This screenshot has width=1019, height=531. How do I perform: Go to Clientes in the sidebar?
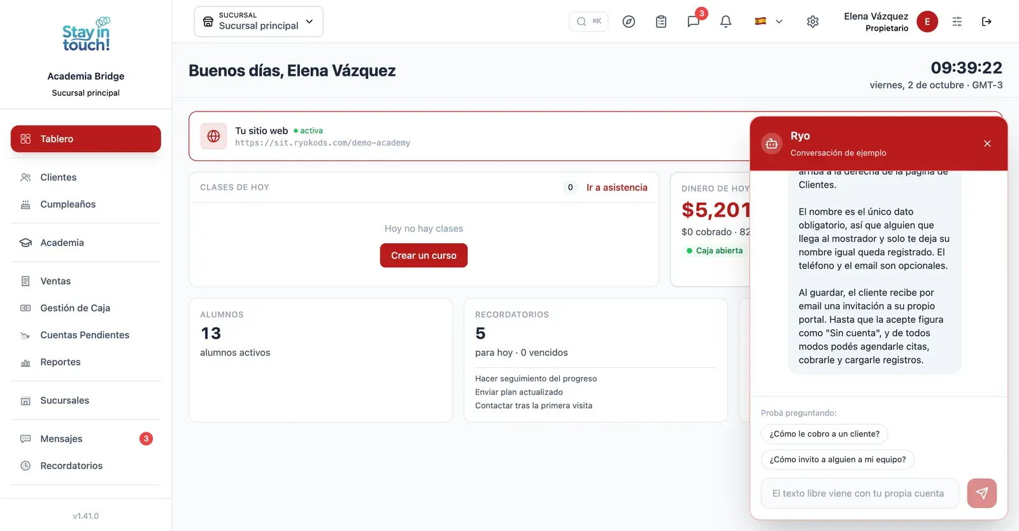tap(86, 178)
